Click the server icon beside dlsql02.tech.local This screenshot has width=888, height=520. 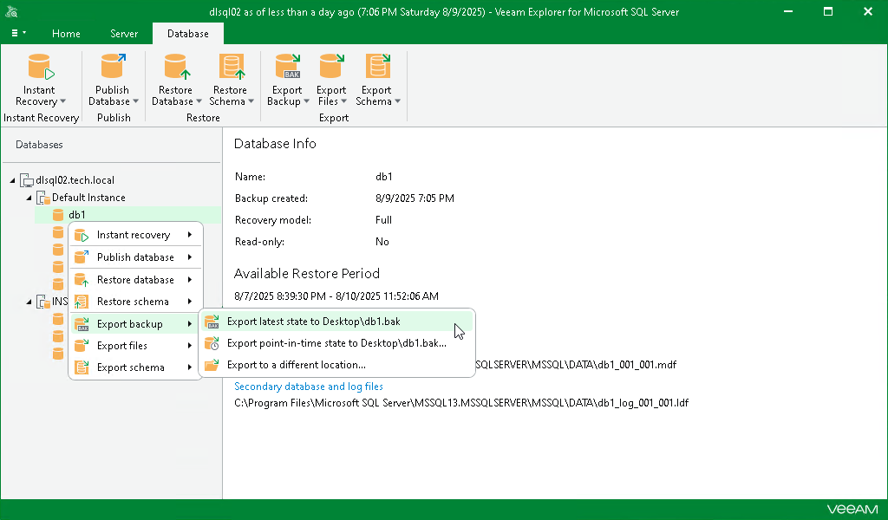[x=26, y=179]
